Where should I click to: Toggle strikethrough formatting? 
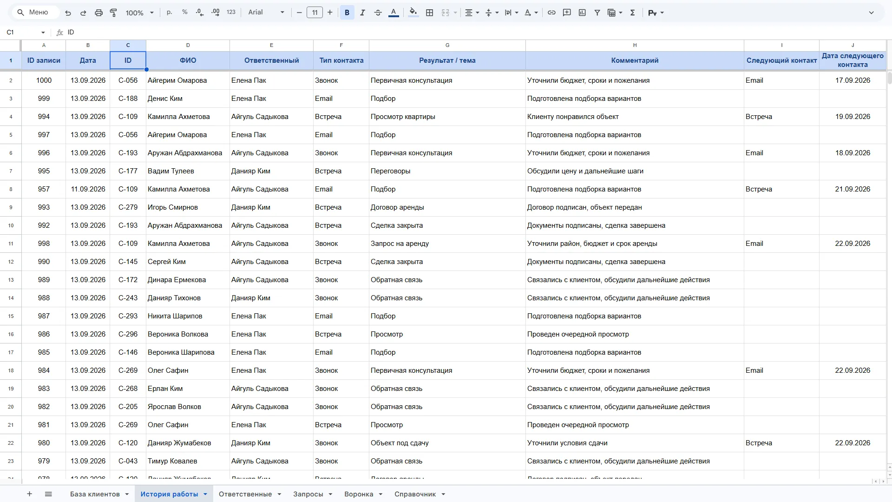(378, 13)
